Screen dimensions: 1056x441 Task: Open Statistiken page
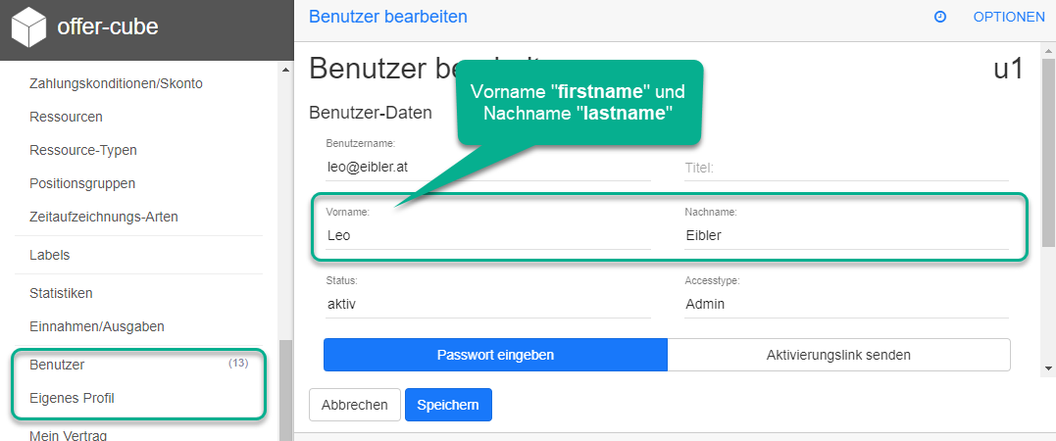[x=62, y=294]
